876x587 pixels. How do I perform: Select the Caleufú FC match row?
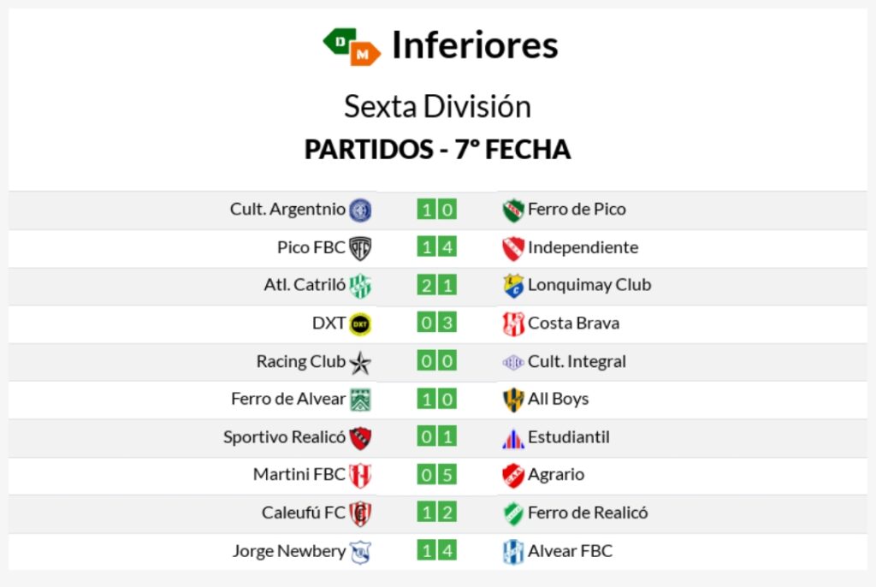point(438,513)
